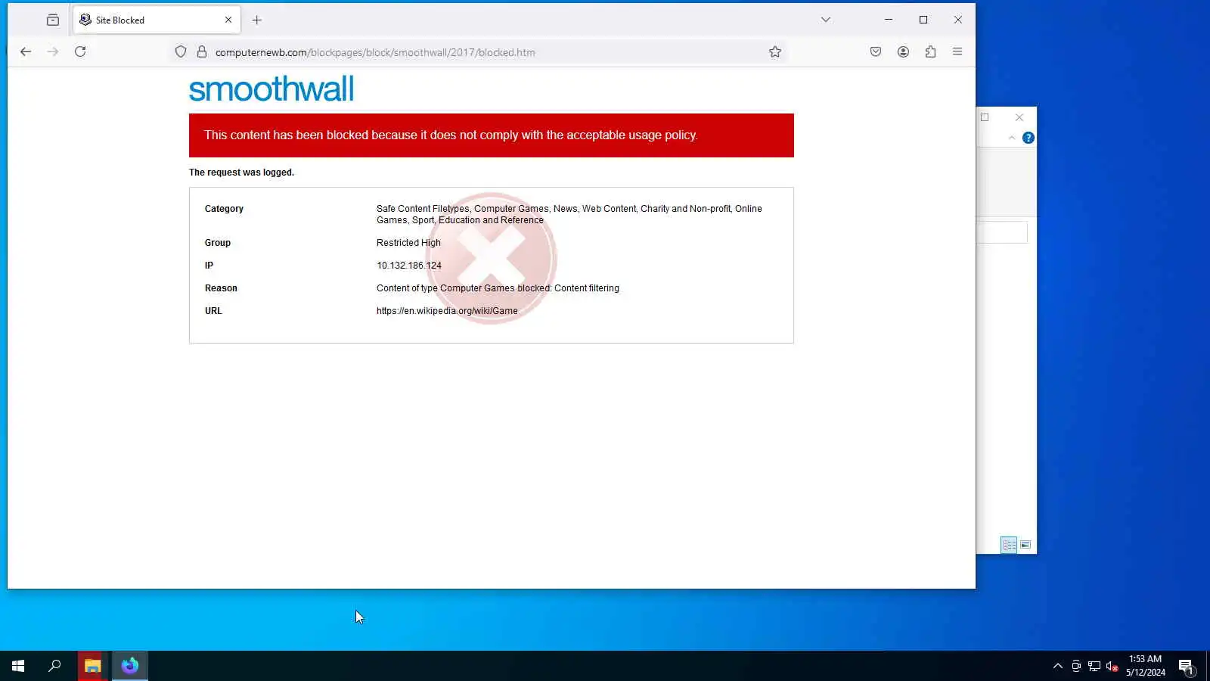This screenshot has height=681, width=1210.
Task: Click the smoothwall logo
Action: click(x=271, y=89)
